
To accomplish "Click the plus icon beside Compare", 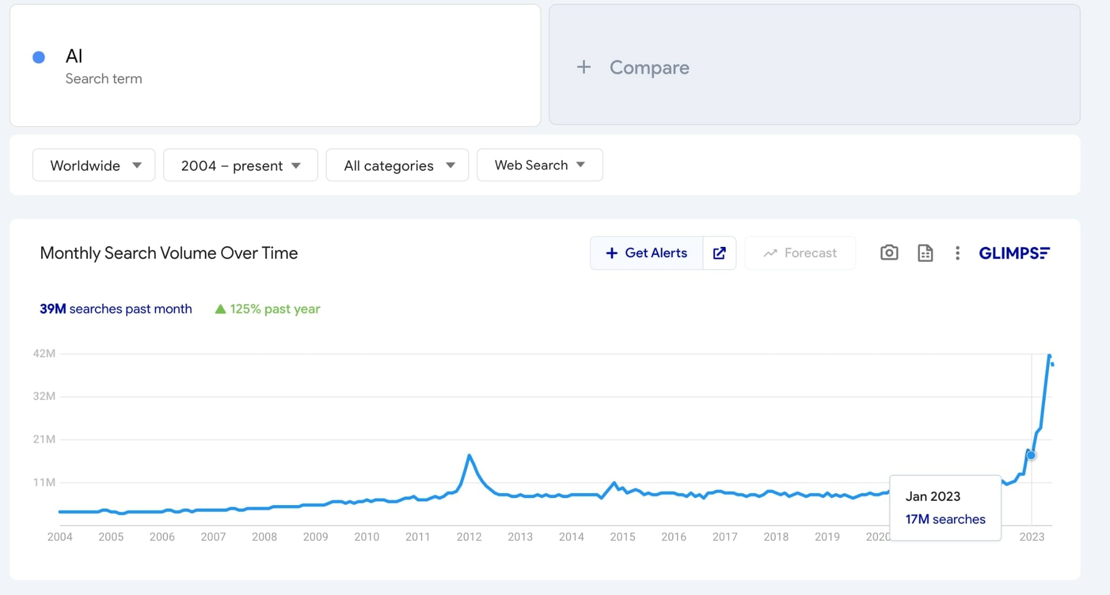I will tap(583, 67).
